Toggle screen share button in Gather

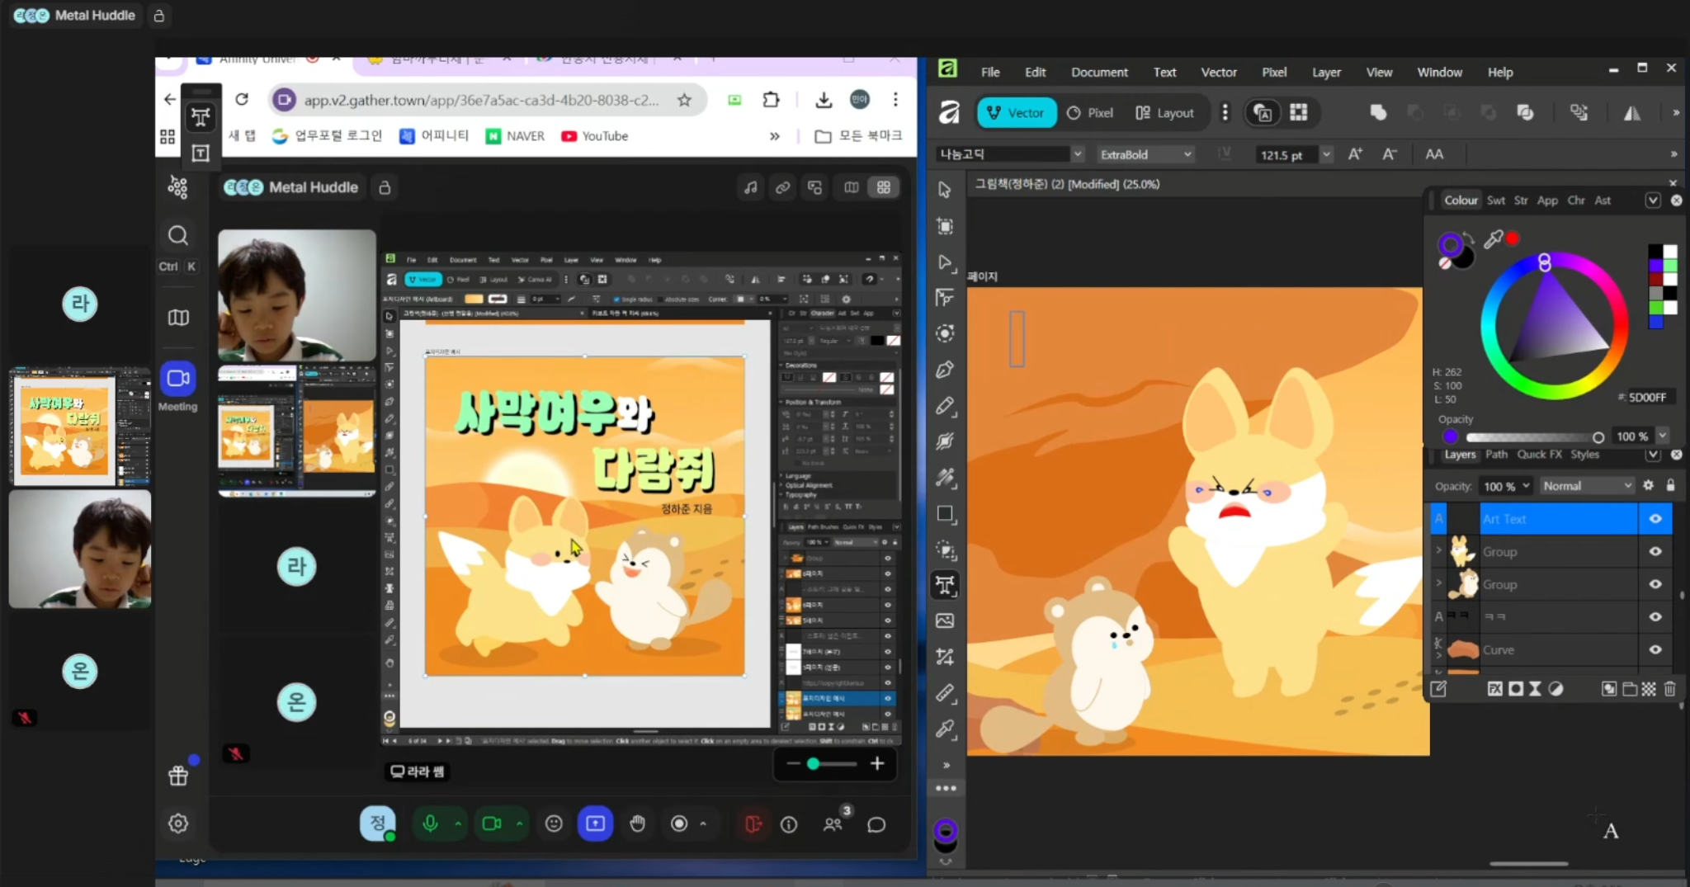tap(595, 823)
